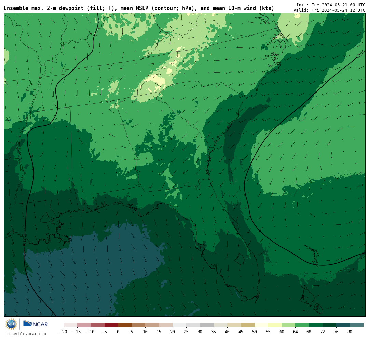
Task: Pick the 25 to 30 light gray swatch
Action: click(193, 325)
